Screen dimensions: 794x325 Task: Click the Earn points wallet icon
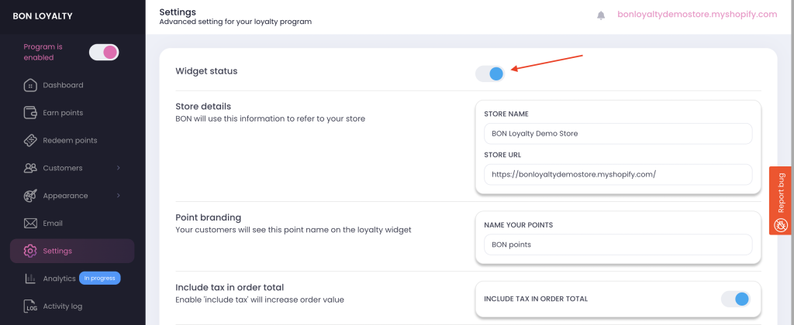click(30, 113)
